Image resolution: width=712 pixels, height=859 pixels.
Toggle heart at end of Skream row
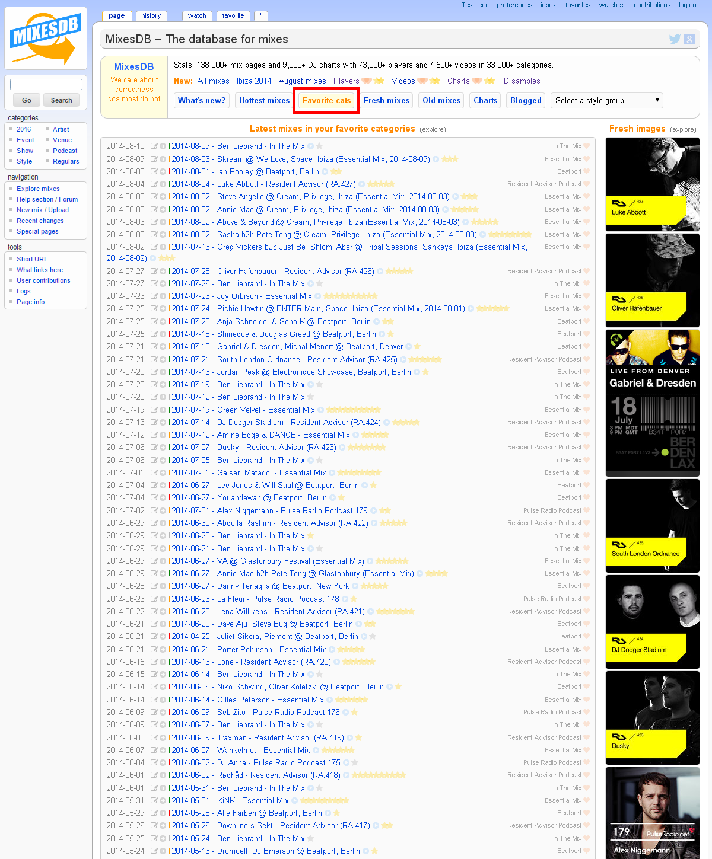coord(586,159)
